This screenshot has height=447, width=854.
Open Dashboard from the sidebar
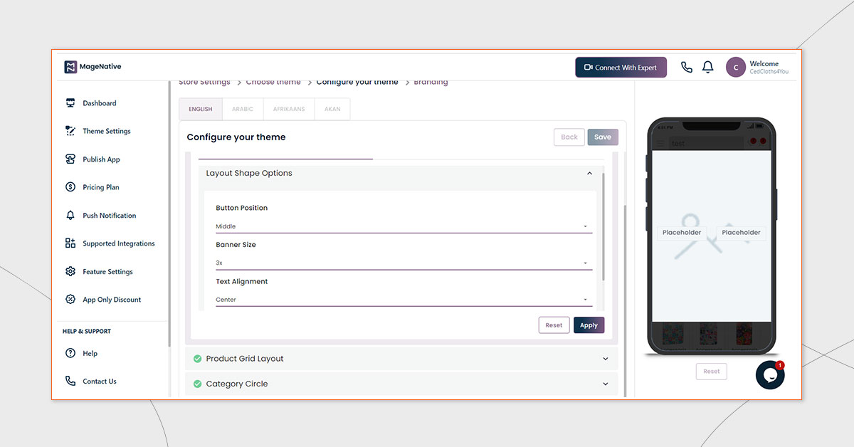pyautogui.click(x=99, y=103)
